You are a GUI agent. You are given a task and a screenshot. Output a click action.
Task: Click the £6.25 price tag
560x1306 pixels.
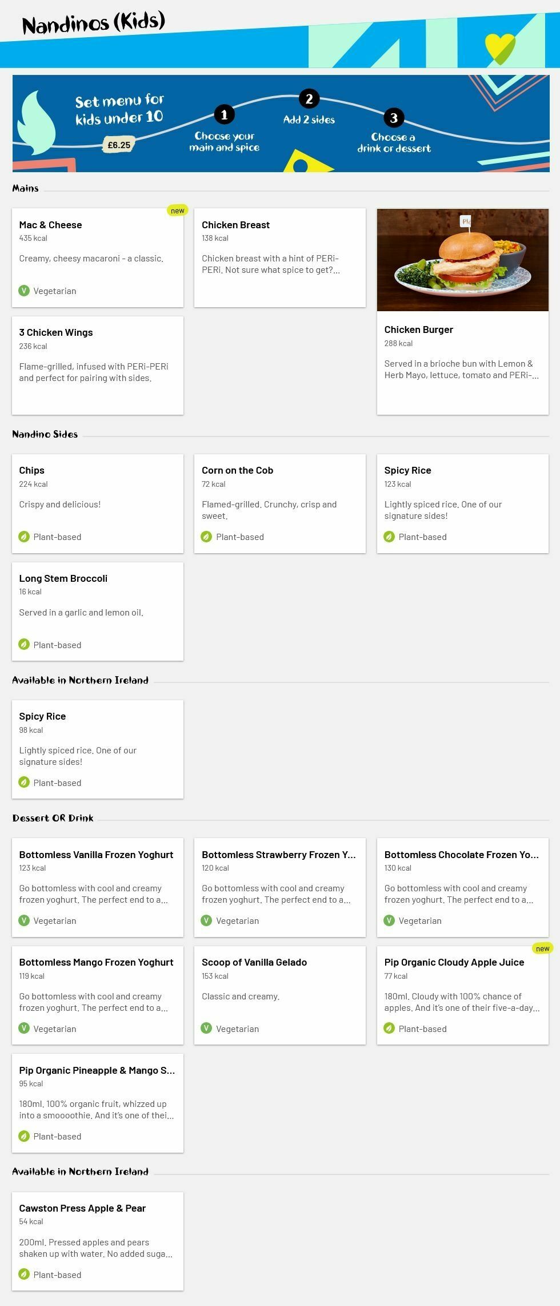[x=119, y=145]
